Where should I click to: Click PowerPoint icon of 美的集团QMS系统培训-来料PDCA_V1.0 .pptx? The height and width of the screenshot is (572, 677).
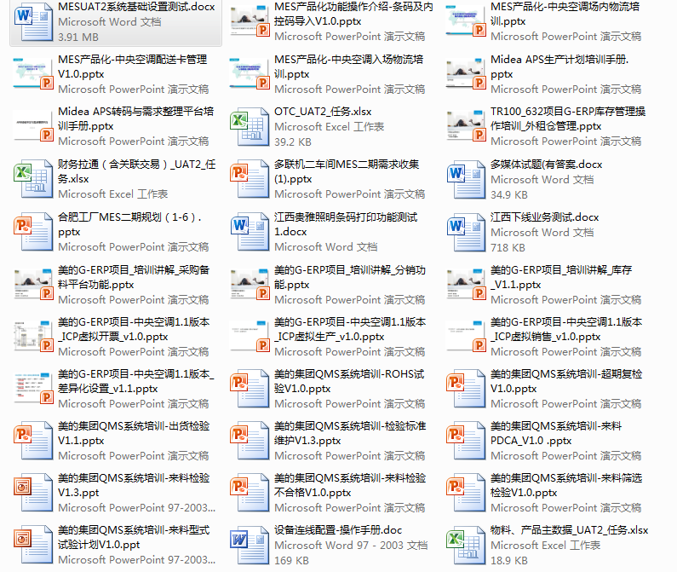pyautogui.click(x=466, y=440)
